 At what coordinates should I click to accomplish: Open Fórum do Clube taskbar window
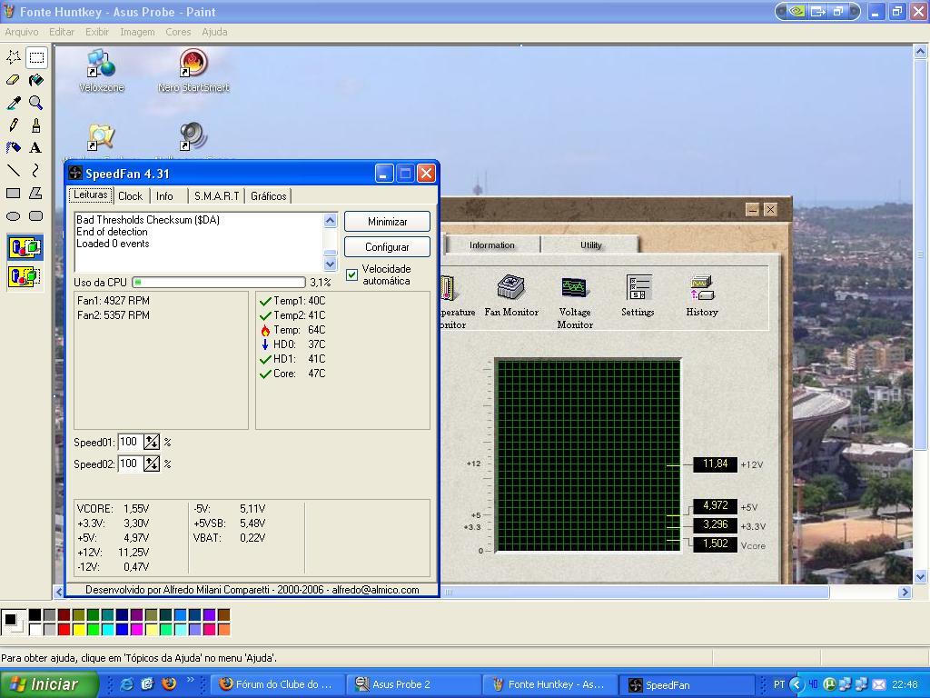(x=278, y=684)
